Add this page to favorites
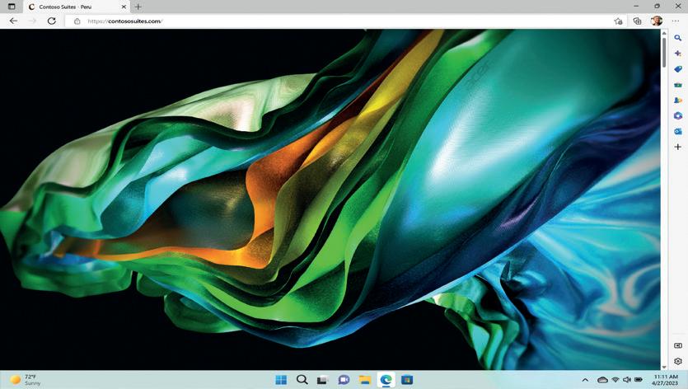The height and width of the screenshot is (389, 688). (x=618, y=21)
